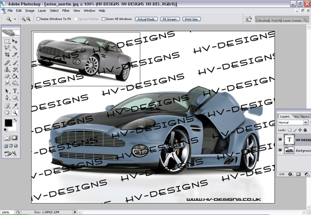This screenshot has height=215, width=311.
Task: Select the Rectangular Marquee tool
Action: 7,41
